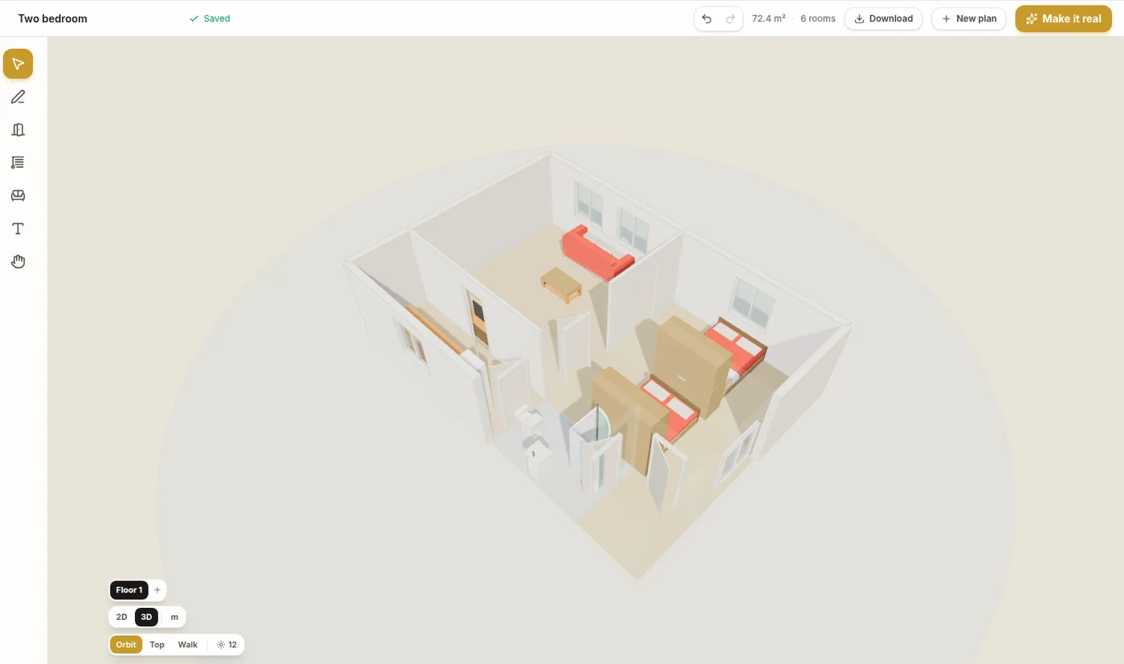
Task: Activate the Select cursor tool
Action: (18, 64)
